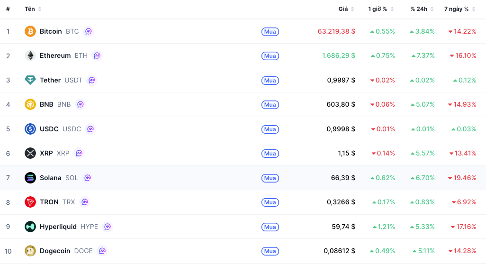Click Mua button in BNB row
The image size is (486, 265).
(x=270, y=105)
